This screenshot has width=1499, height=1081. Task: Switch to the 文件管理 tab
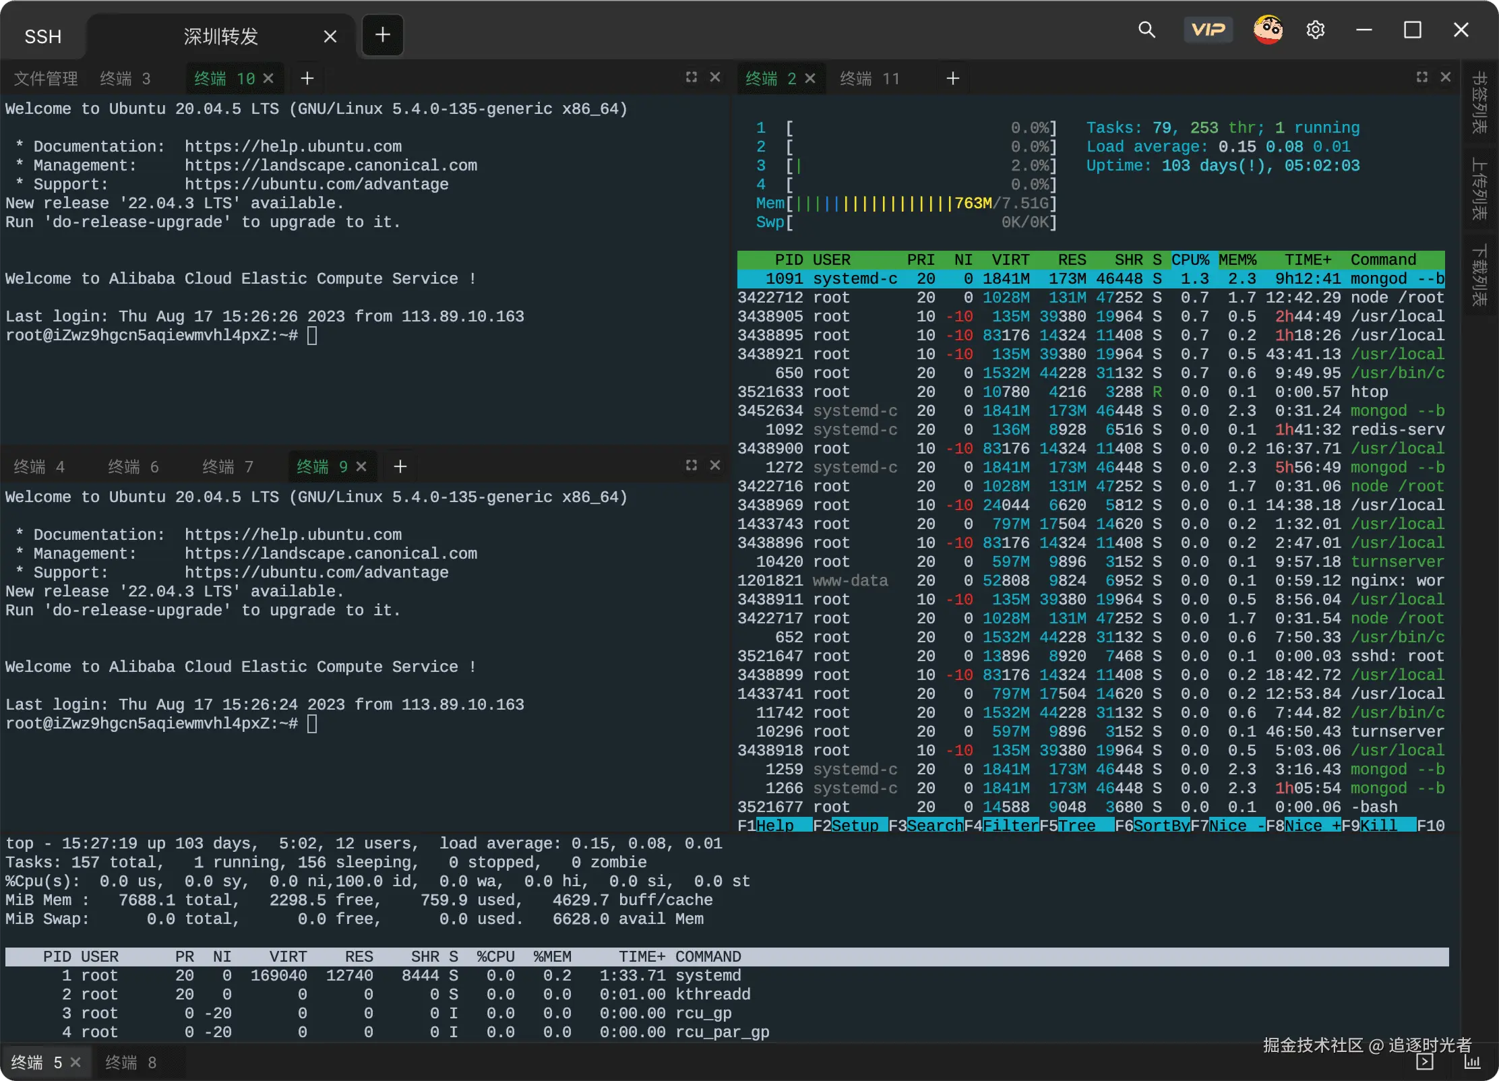pos(46,79)
